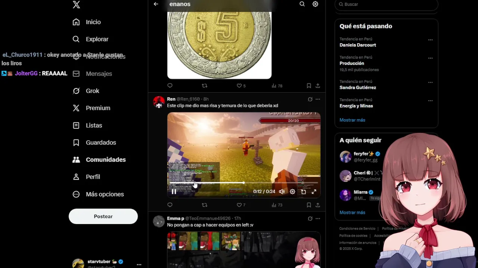Viewport: 478px width, 268px height.
Task: Open Guardados bookmarks page
Action: pos(94,143)
